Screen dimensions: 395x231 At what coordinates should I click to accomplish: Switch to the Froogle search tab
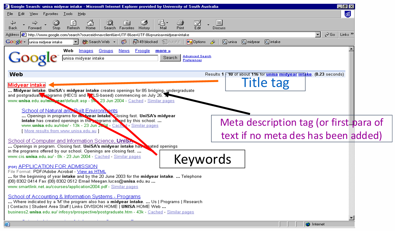142,51
